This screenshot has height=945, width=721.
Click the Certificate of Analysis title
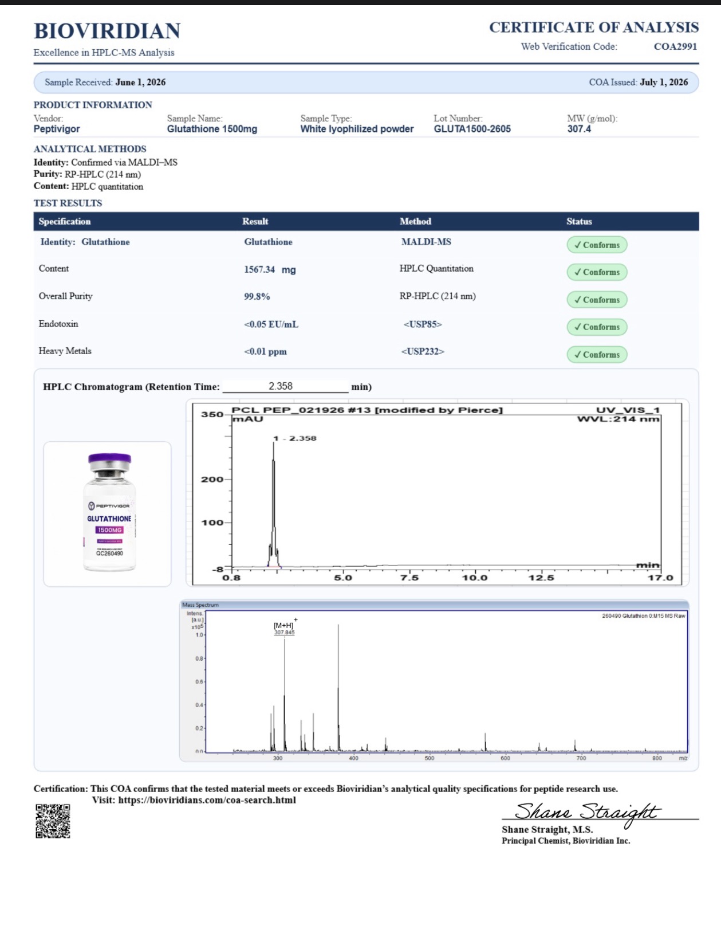click(x=594, y=28)
